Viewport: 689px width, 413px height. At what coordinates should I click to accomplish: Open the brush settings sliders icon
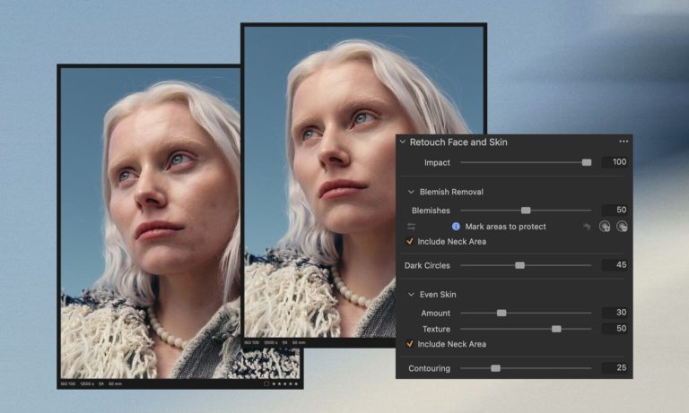[x=411, y=227]
